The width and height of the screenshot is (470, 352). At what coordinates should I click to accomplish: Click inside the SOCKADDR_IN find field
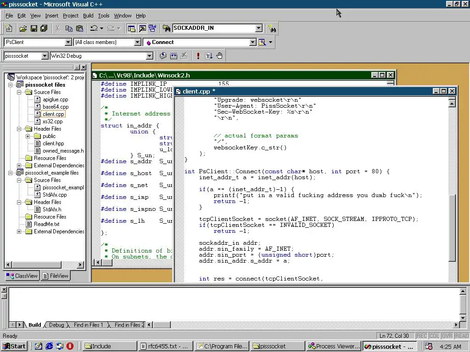214,28
